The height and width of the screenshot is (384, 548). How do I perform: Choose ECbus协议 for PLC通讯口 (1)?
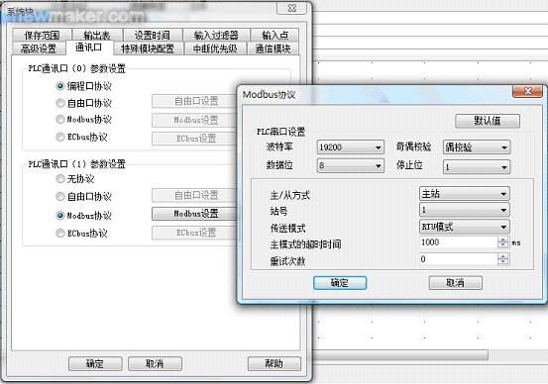click(60, 233)
